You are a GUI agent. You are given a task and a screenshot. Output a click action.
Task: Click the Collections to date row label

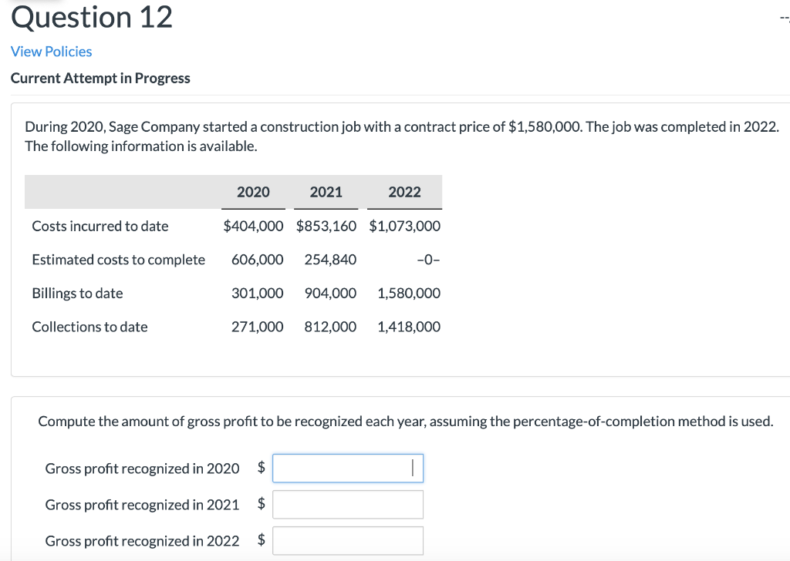point(89,327)
